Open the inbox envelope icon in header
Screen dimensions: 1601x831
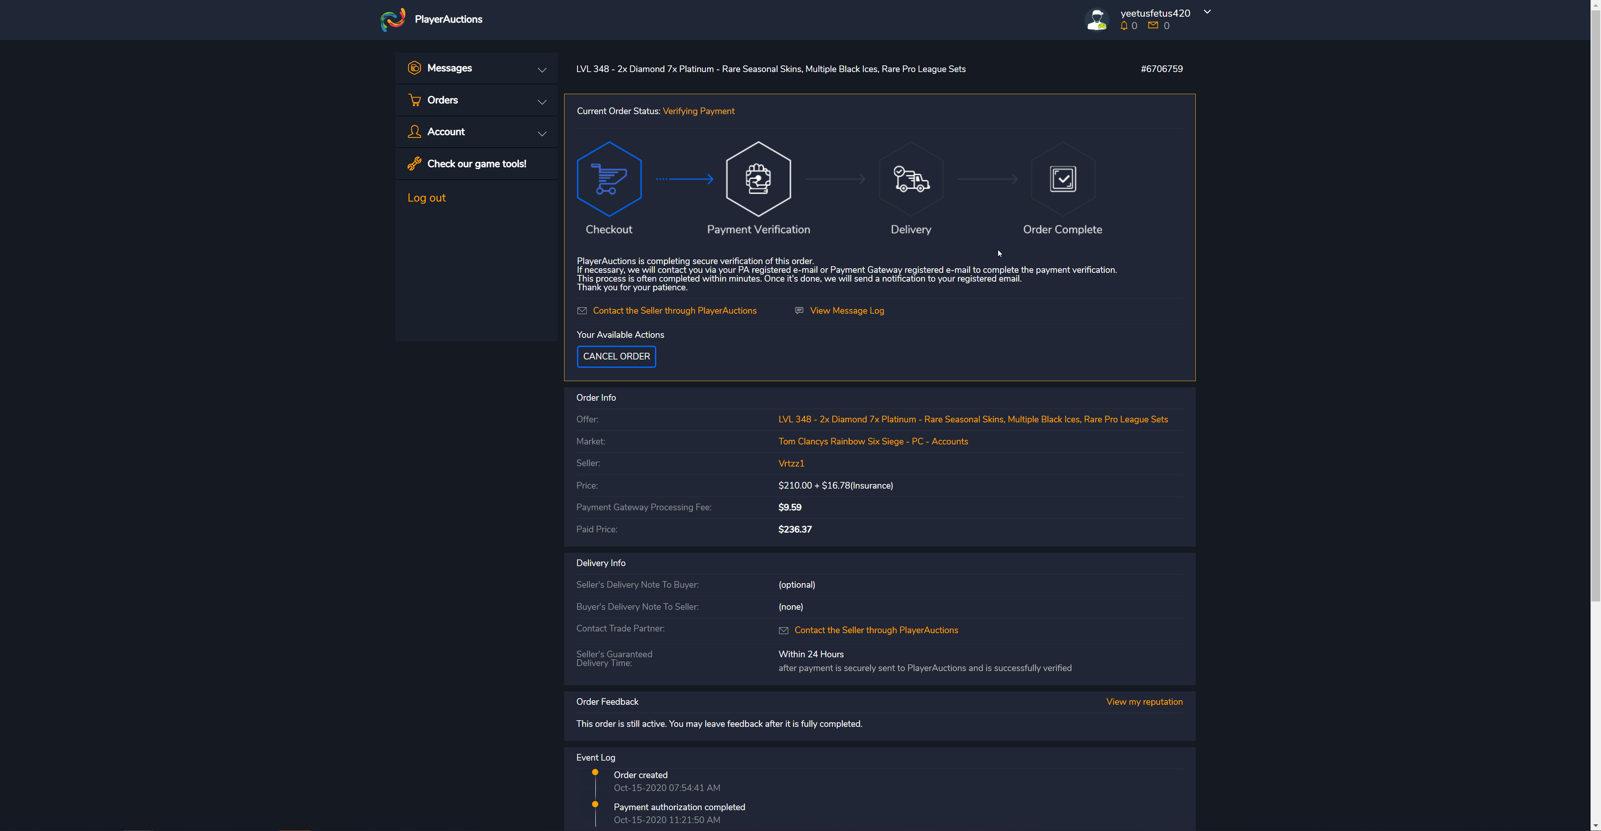1153,25
